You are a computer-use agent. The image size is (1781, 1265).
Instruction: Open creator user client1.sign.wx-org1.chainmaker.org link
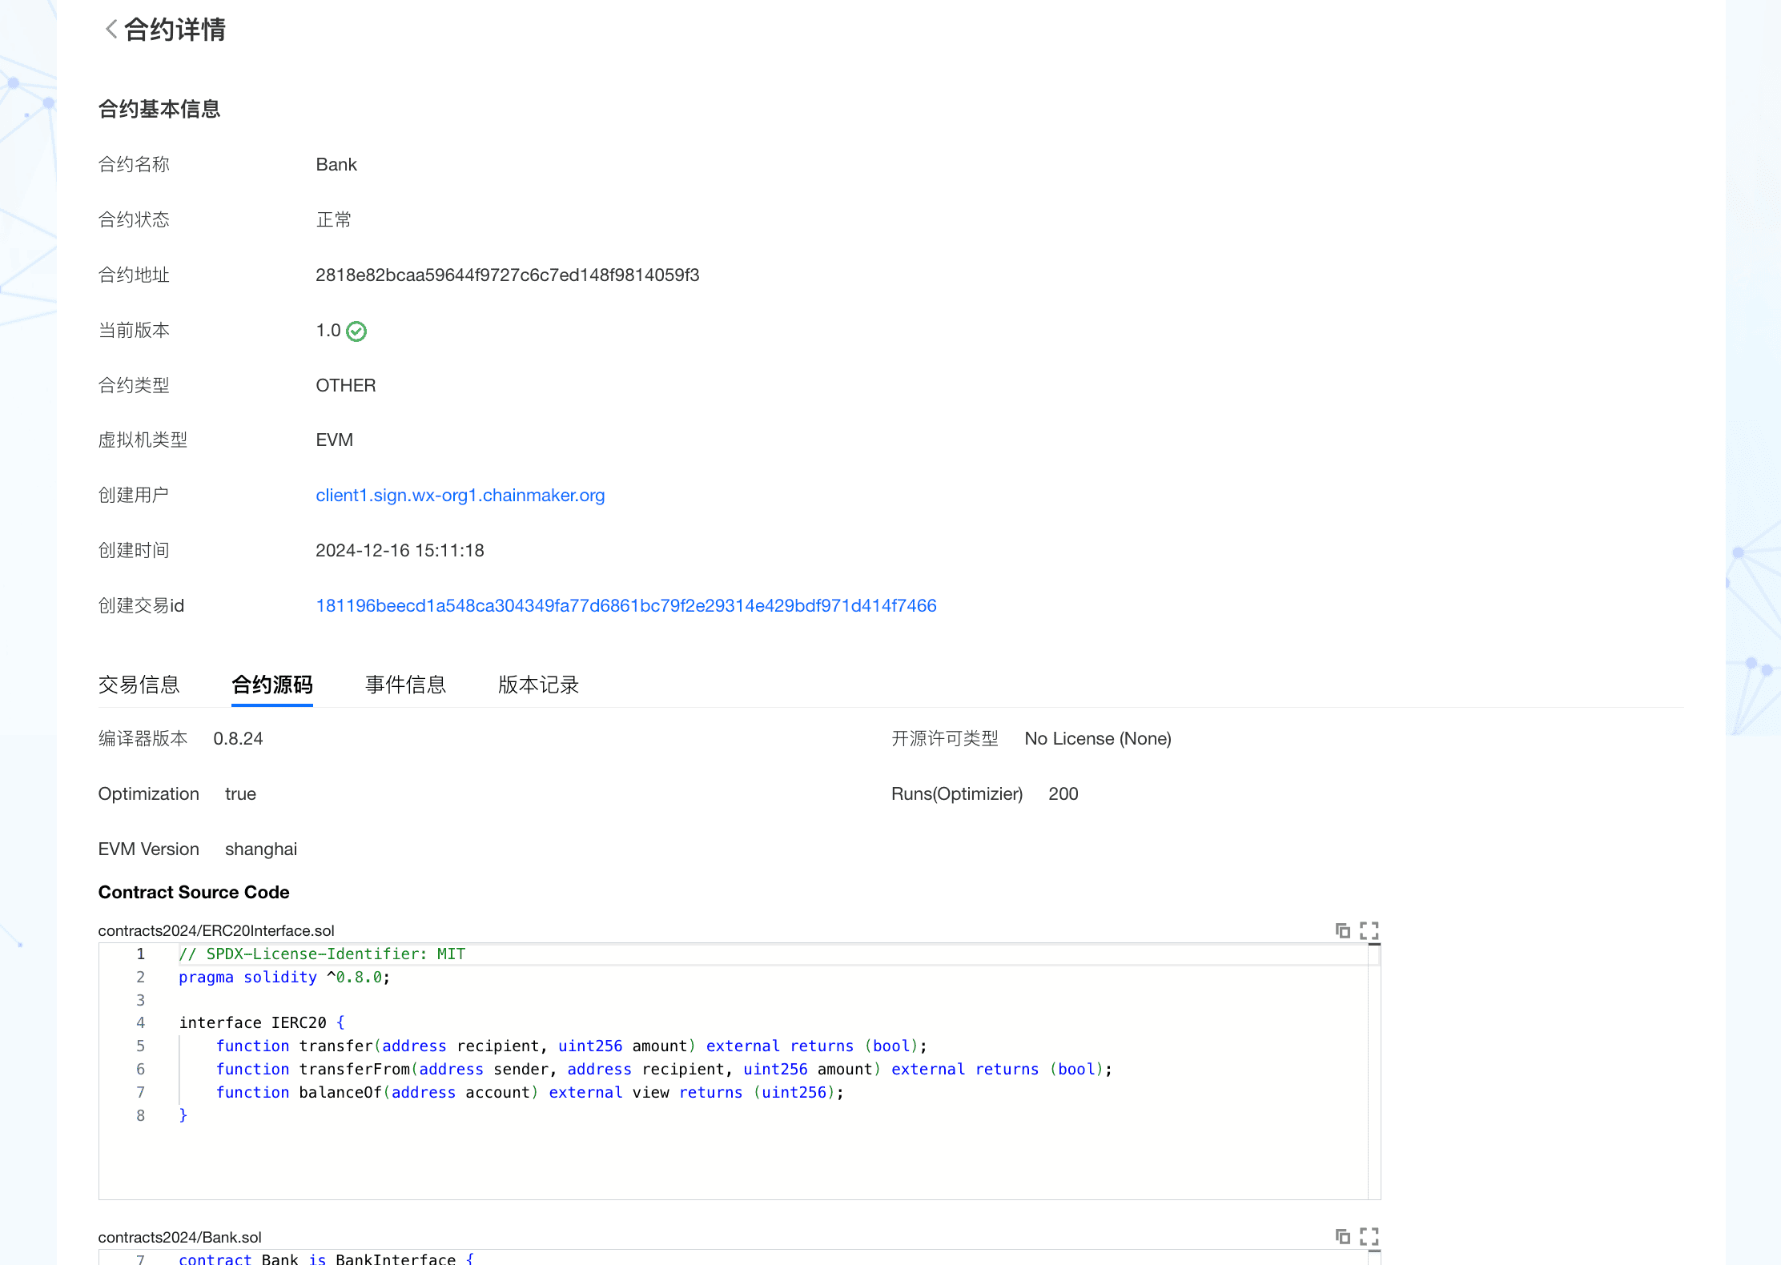click(460, 496)
